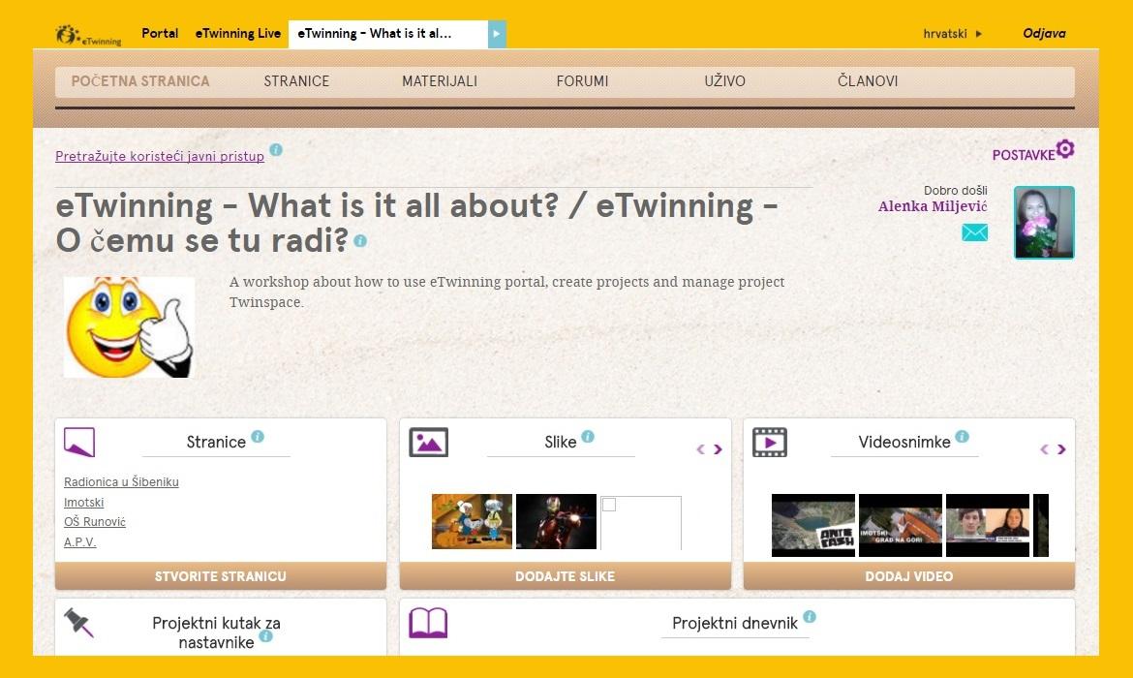Click info icon beside Stranice heading
Image resolution: width=1133 pixels, height=678 pixels.
[x=258, y=437]
